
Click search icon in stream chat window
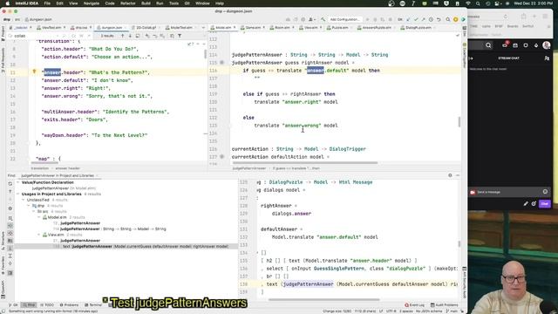coord(488,45)
